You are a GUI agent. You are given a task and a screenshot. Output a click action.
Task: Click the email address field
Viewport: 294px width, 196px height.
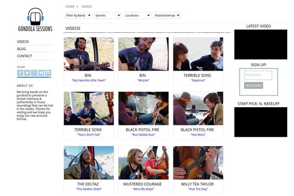pos(258,75)
